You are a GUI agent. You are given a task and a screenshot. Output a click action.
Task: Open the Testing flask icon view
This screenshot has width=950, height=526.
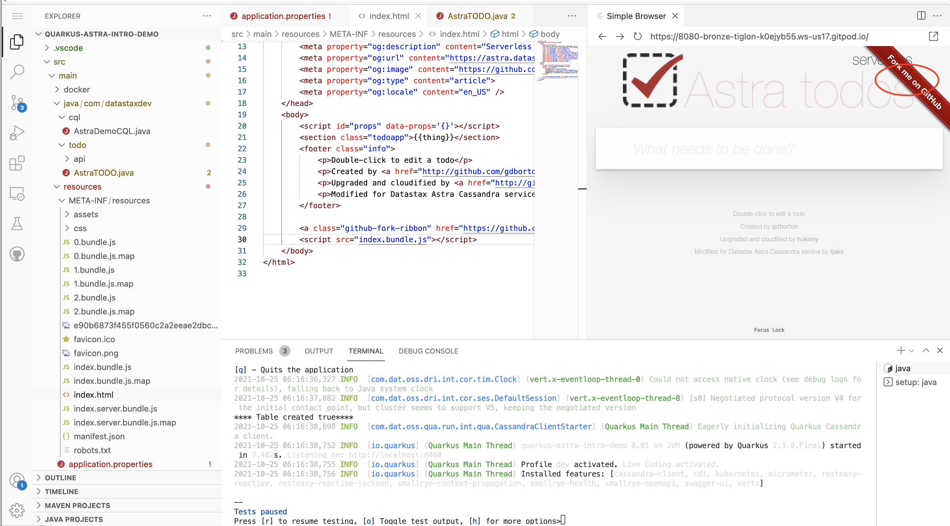[17, 223]
